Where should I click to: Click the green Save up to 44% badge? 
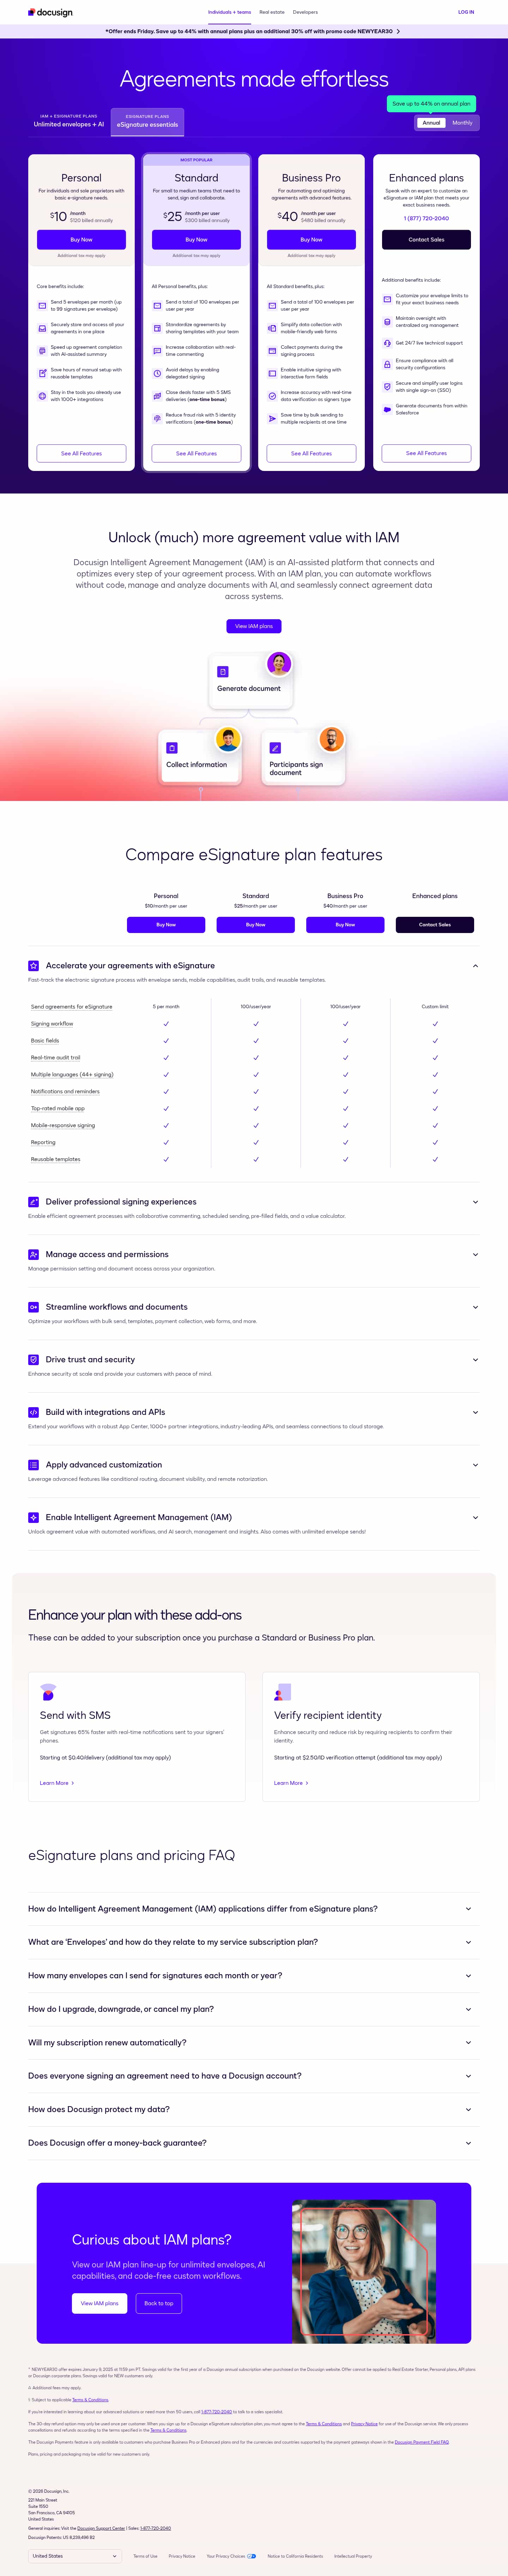(x=431, y=103)
